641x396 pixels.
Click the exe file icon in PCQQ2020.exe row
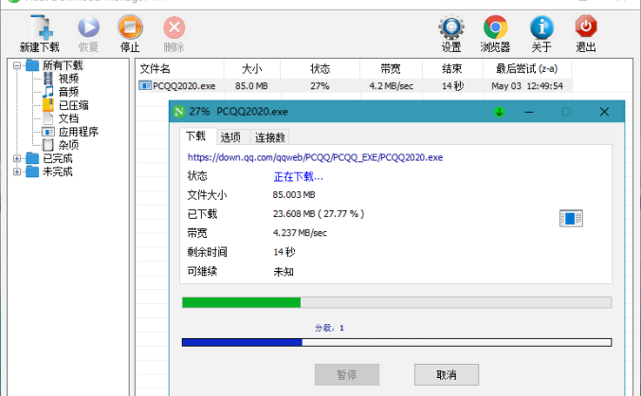click(145, 85)
